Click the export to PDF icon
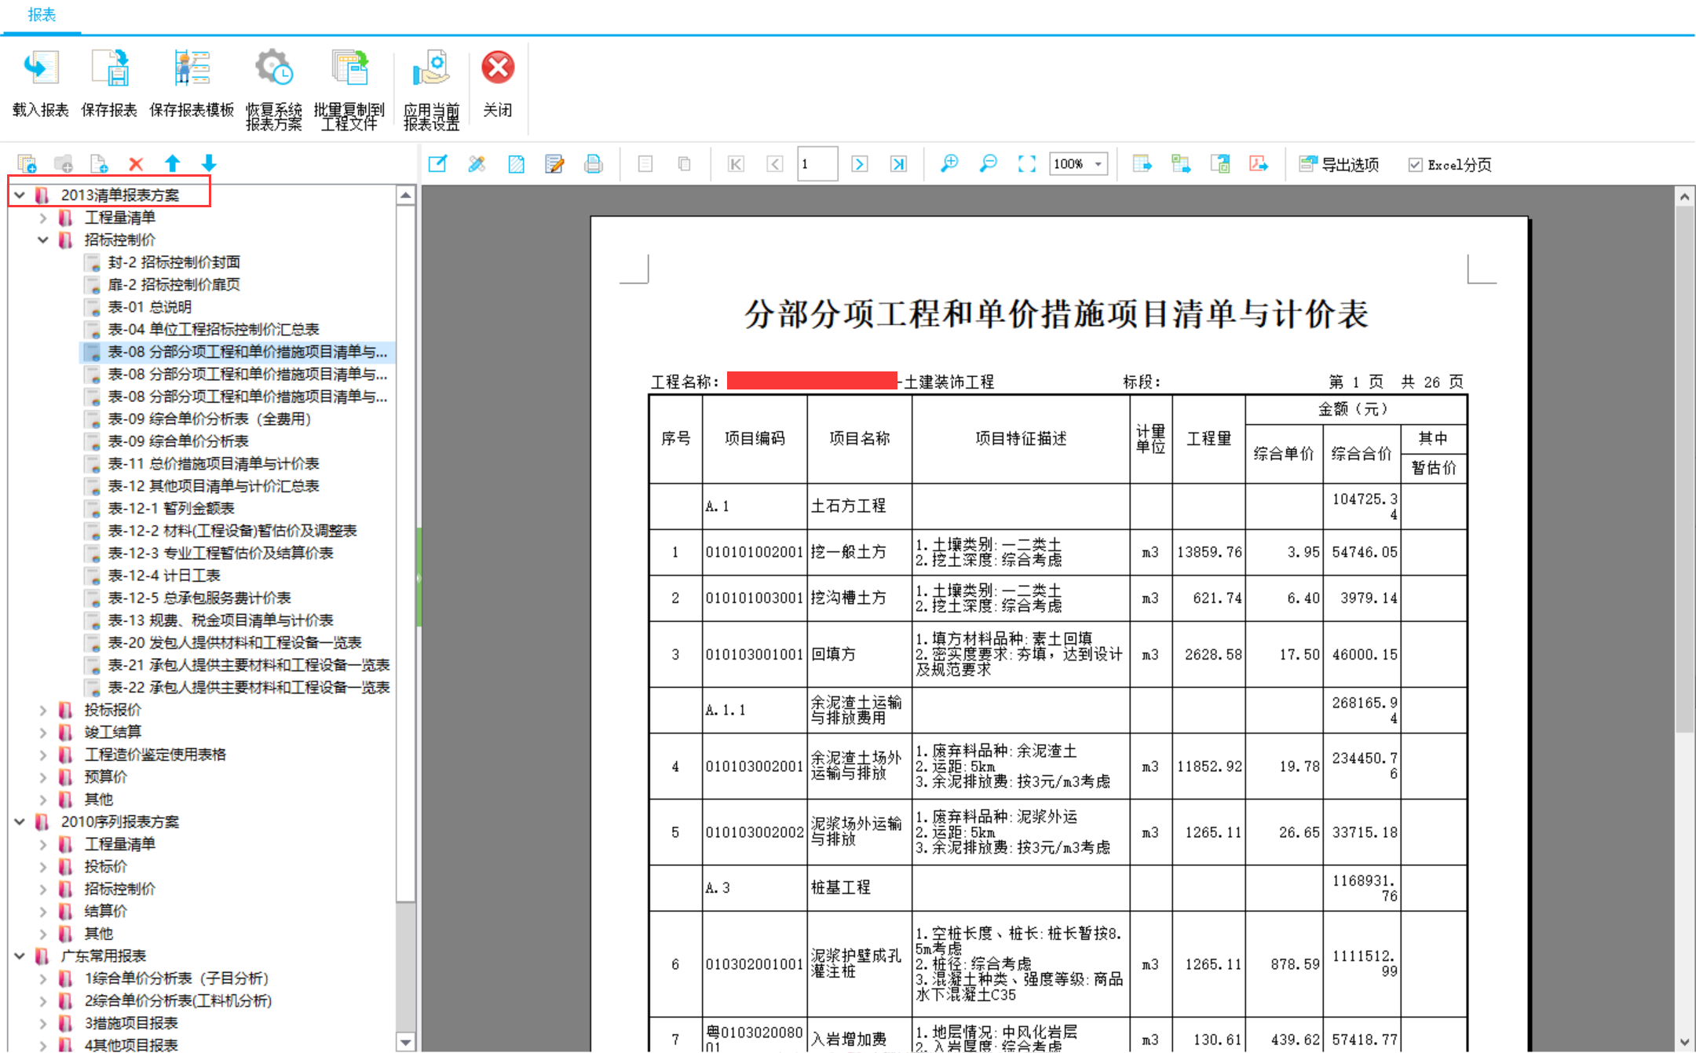The image size is (1696, 1053). [1259, 163]
